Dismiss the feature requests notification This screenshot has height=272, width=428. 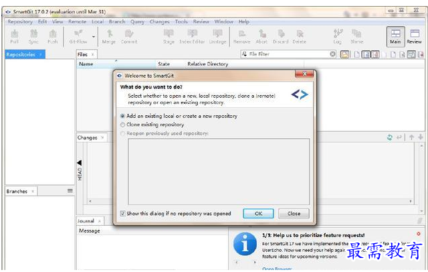[x=419, y=234]
